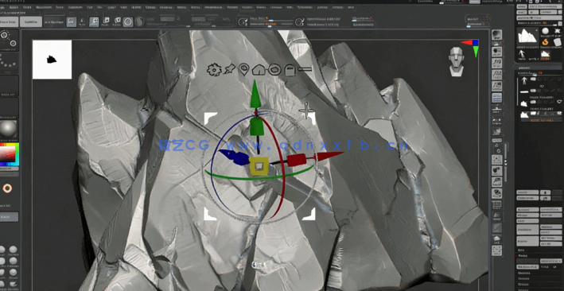
Task: Select the star PolyMesh3D tool thumbnail
Action: pyautogui.click(x=557, y=31)
